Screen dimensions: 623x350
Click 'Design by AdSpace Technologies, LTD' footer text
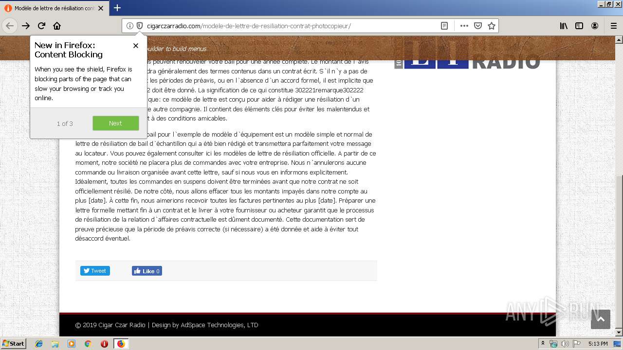(205, 325)
